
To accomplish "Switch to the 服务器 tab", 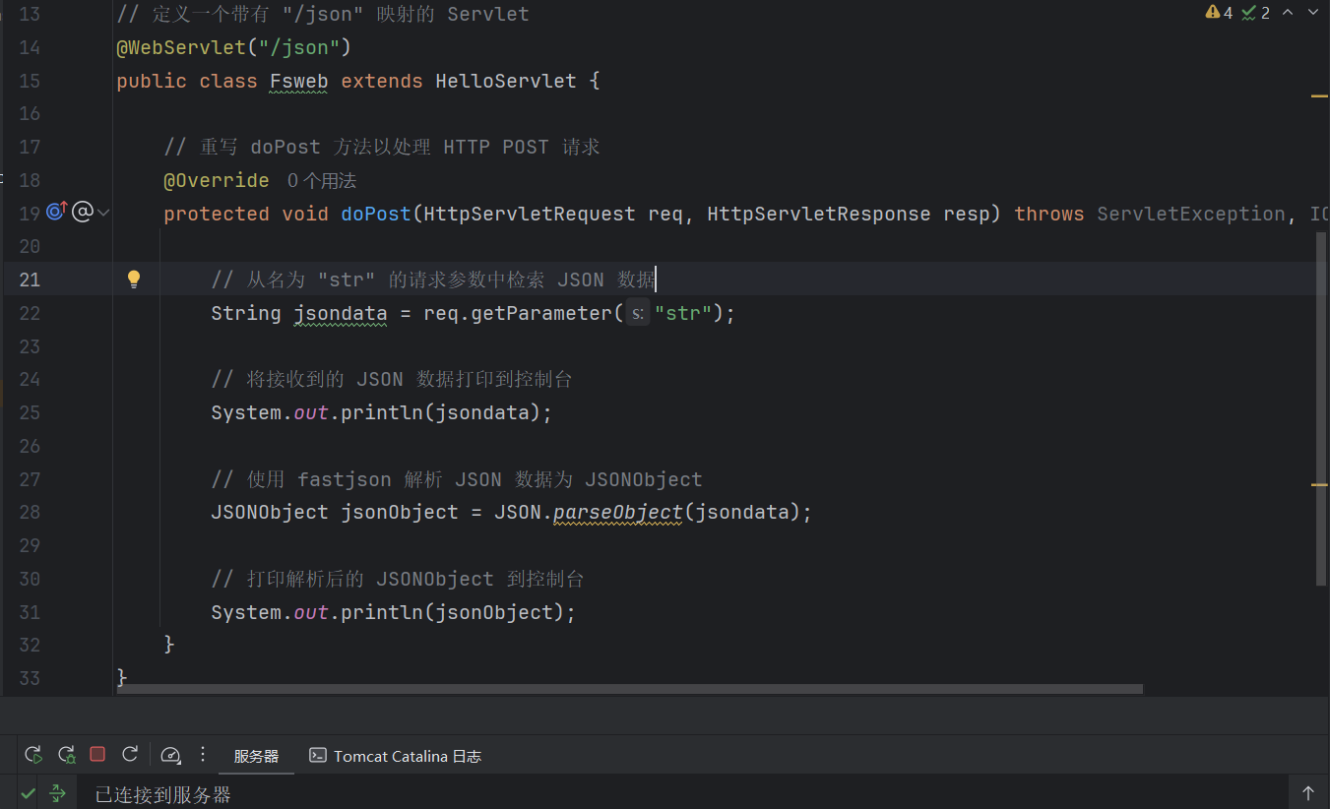I will (x=256, y=756).
